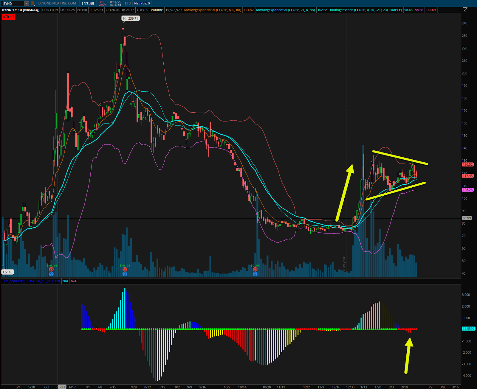The image size is (477, 389).
Task: Click the BYND 1 Y 1D [NASDAQ] chart label
Action: click(x=21, y=10)
